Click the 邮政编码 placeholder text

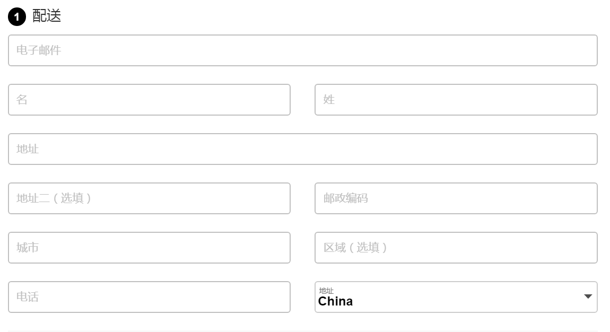[x=345, y=198]
